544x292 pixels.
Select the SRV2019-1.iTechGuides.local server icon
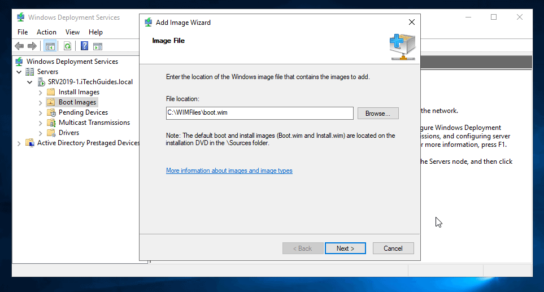click(x=41, y=82)
